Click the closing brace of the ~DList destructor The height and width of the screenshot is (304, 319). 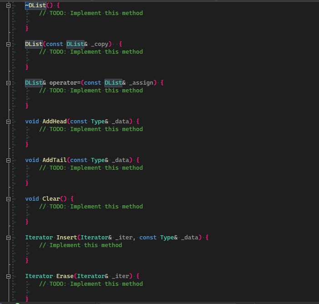click(27, 28)
